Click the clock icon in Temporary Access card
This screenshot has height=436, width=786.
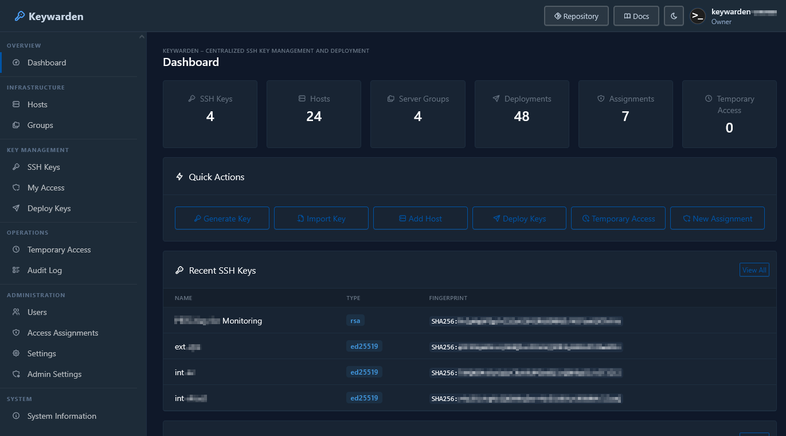[x=709, y=99]
